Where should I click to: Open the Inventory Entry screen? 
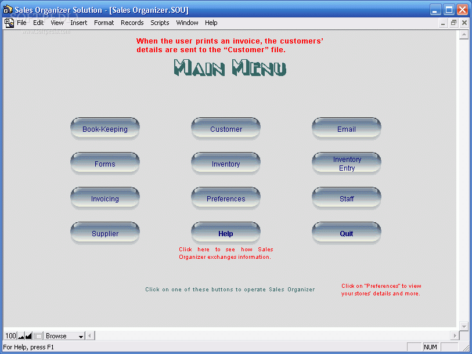(x=347, y=164)
